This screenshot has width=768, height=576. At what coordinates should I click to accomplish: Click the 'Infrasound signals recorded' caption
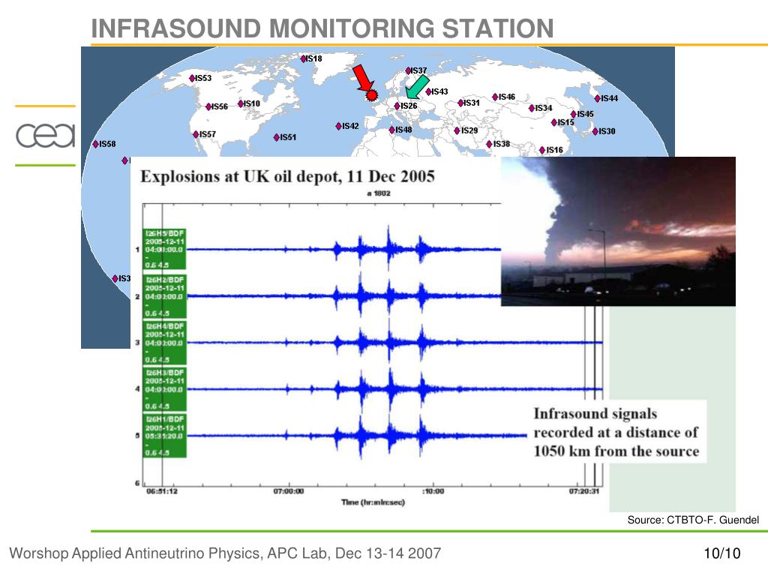(x=616, y=432)
